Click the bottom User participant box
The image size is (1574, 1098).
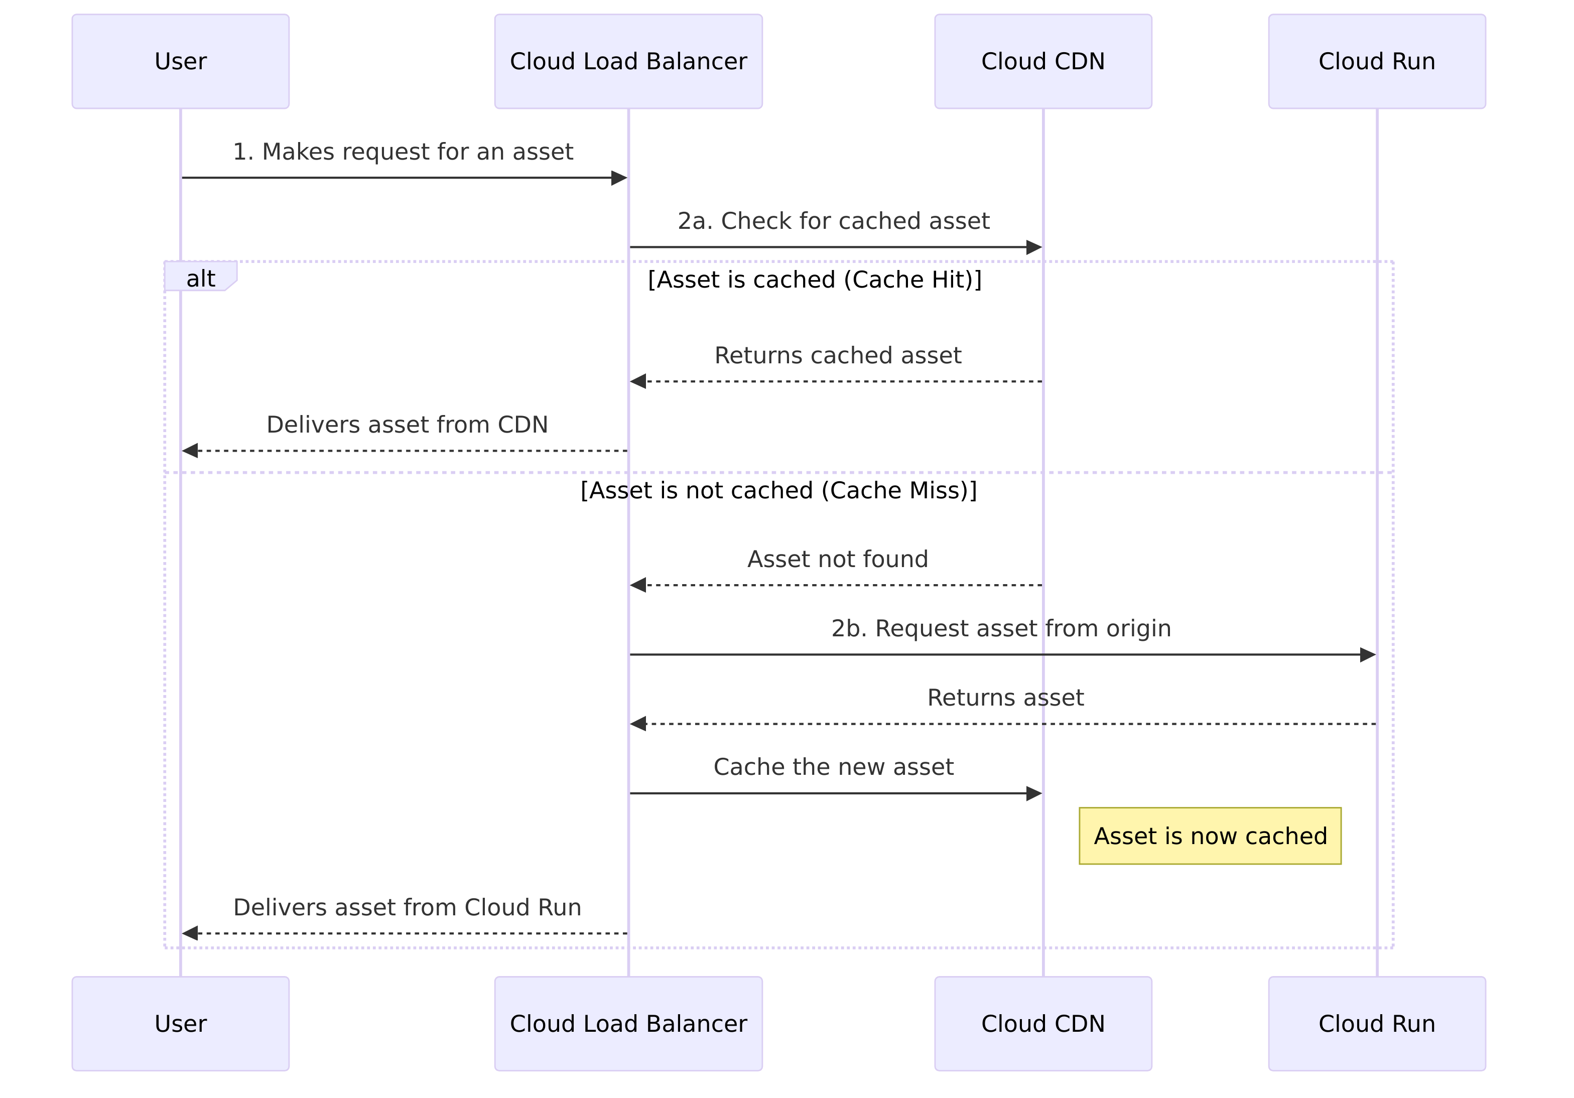(x=180, y=1023)
